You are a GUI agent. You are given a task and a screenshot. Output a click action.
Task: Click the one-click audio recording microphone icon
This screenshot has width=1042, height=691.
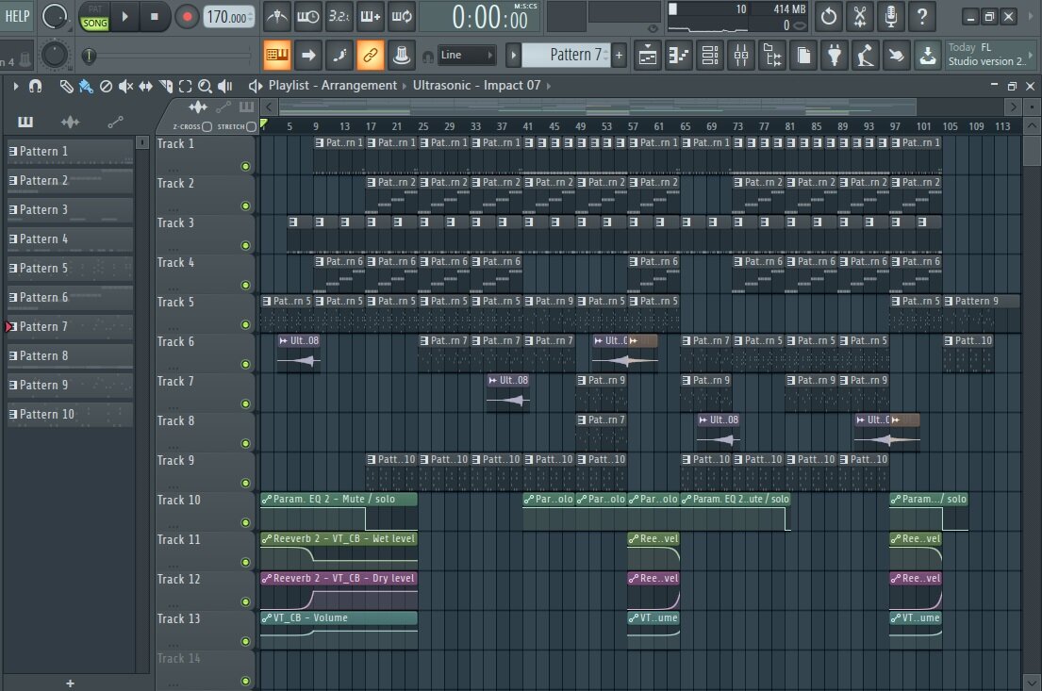pos(891,17)
